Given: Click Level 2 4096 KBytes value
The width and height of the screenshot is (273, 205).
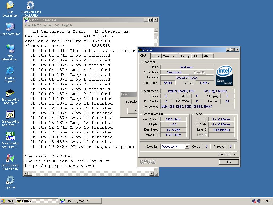Looking at the screenshot, I should (221, 130).
